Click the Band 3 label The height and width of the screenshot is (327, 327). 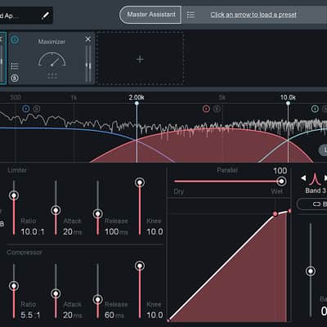[316, 190]
